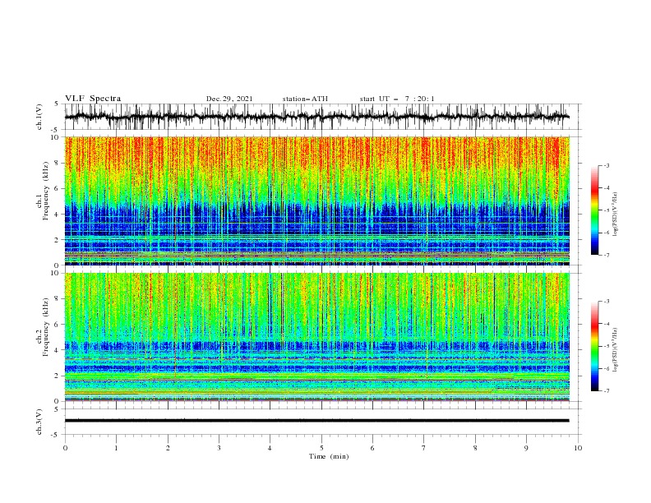Click the "4" tick on ch.2 frequency axis

pyautogui.click(x=58, y=350)
